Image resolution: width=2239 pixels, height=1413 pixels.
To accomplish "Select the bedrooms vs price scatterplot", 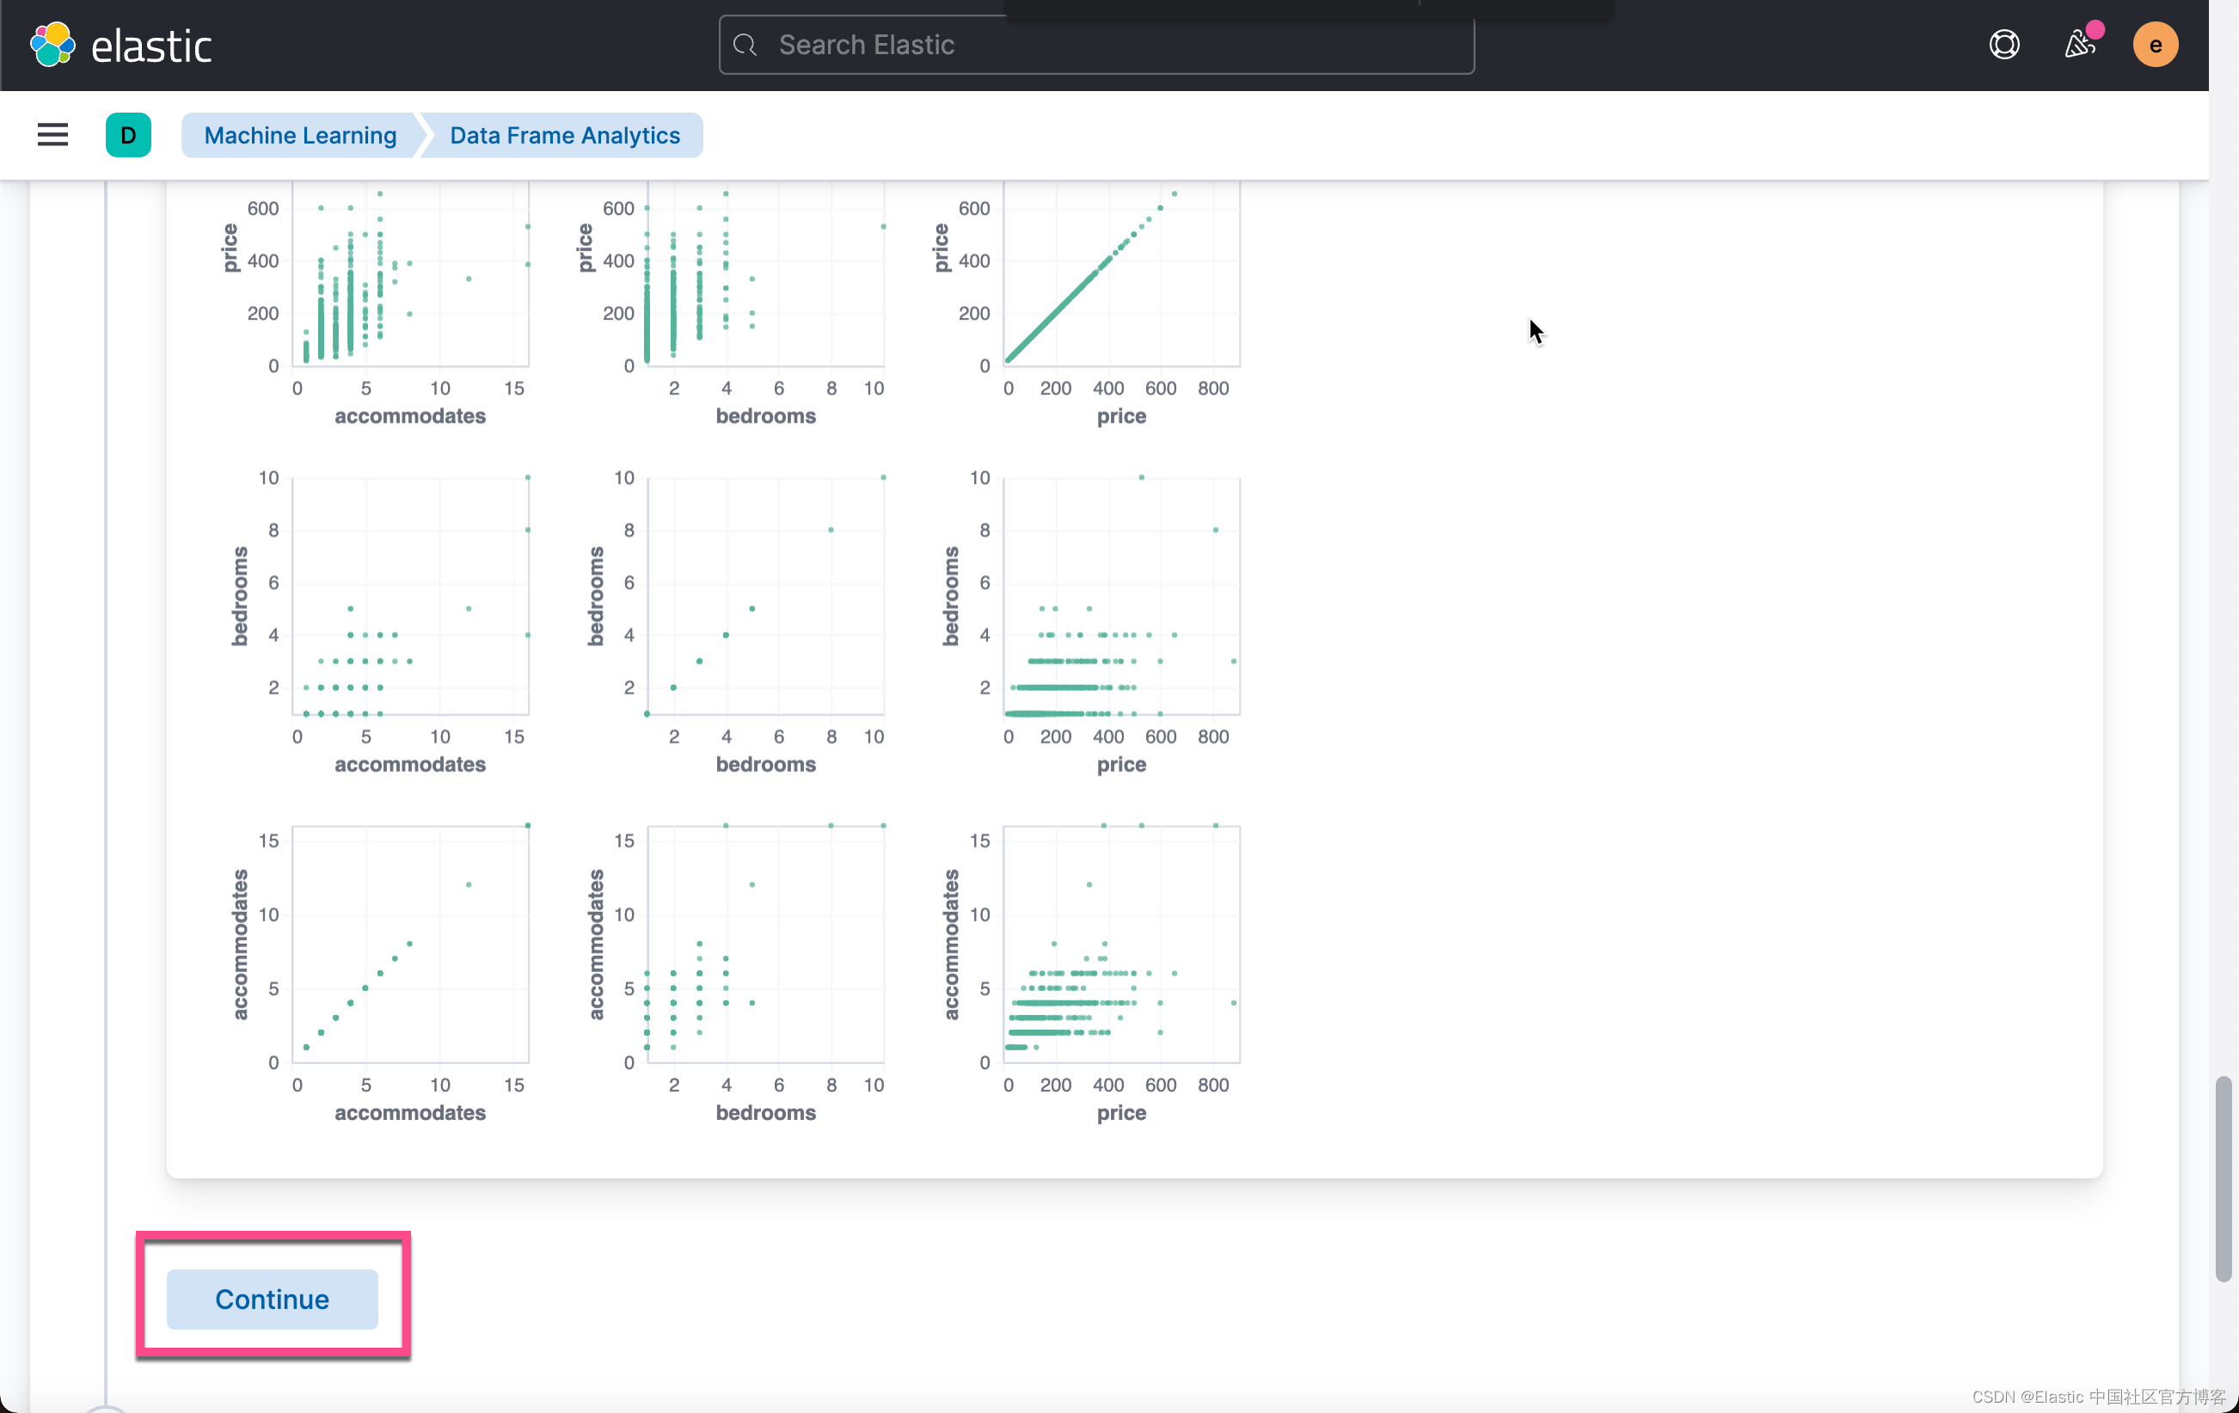I will pos(1122,596).
